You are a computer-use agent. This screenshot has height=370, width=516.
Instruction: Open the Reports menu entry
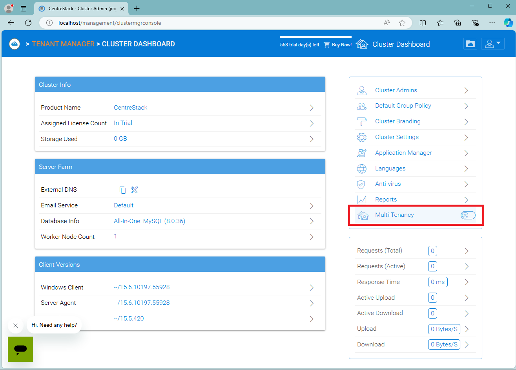coord(386,200)
